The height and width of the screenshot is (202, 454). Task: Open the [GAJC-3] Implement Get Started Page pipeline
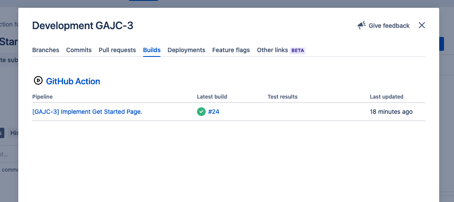pyautogui.click(x=87, y=112)
